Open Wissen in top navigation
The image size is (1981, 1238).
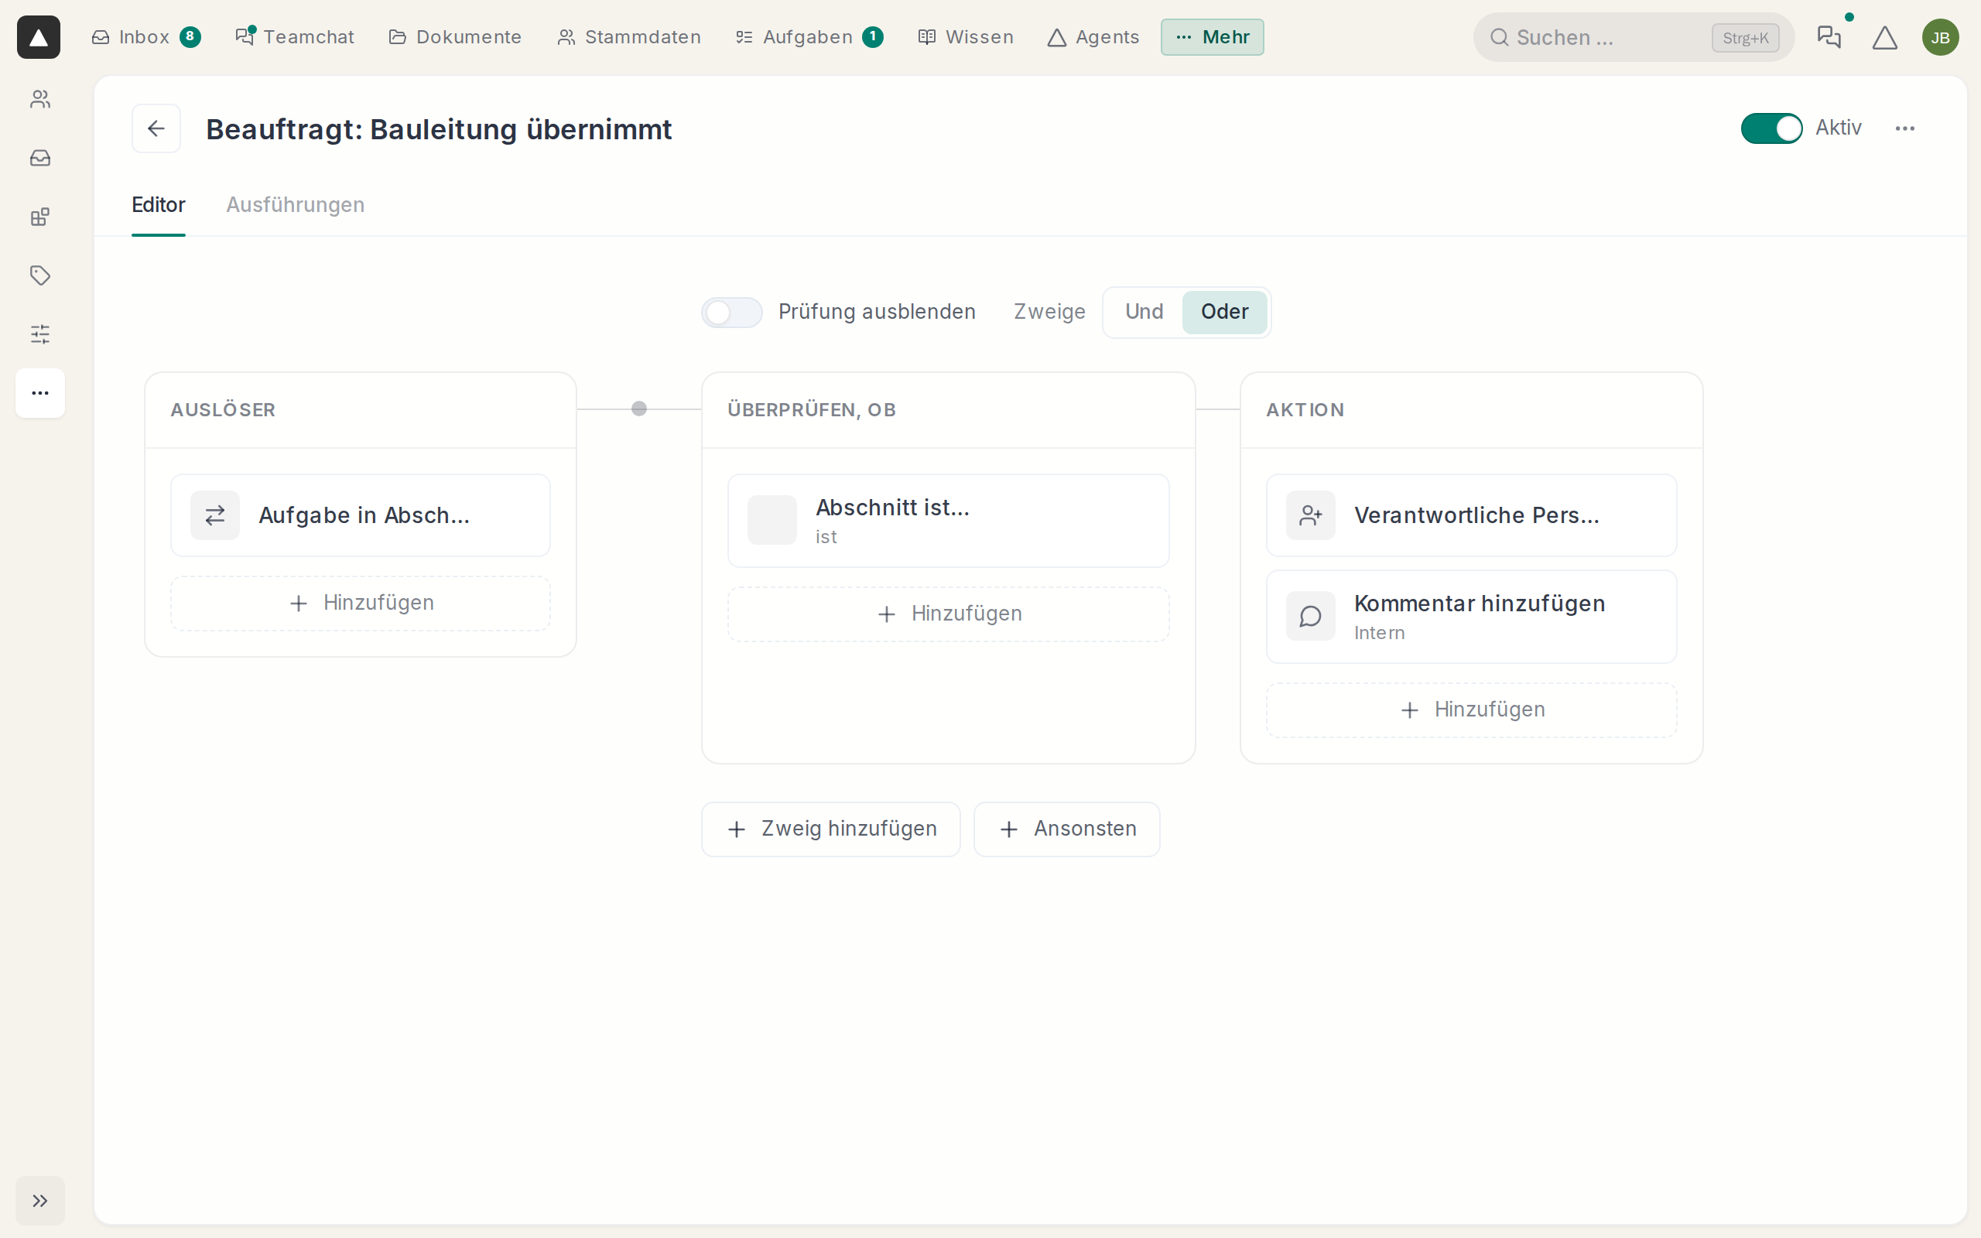tap(965, 37)
